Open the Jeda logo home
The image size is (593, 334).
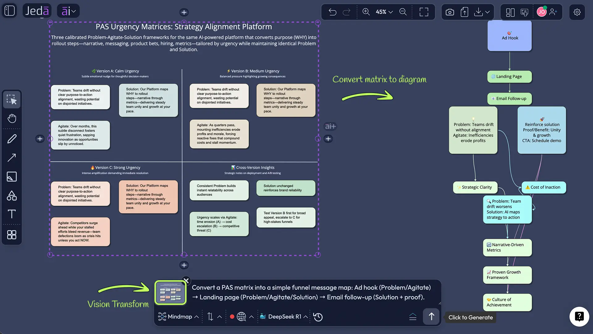[37, 11]
